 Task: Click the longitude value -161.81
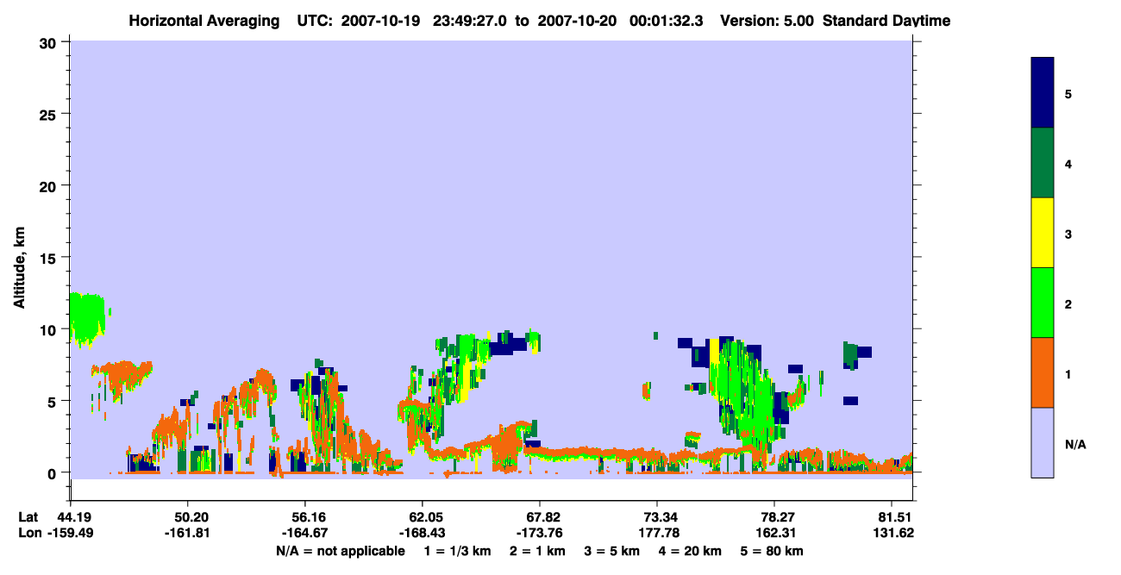point(188,533)
